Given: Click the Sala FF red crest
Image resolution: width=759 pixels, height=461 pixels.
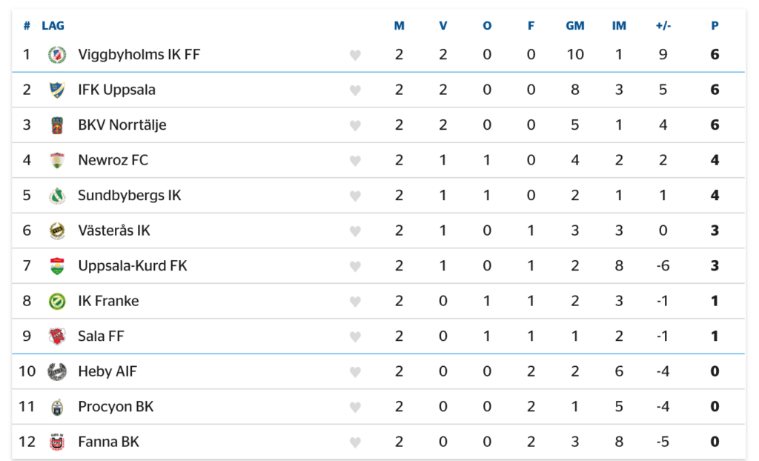Looking at the screenshot, I should coord(57,336).
